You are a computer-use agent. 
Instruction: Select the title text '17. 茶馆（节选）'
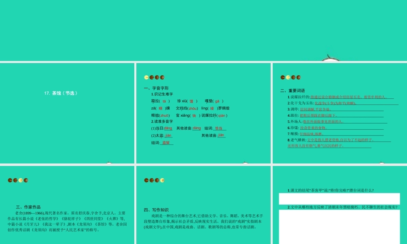(61, 93)
